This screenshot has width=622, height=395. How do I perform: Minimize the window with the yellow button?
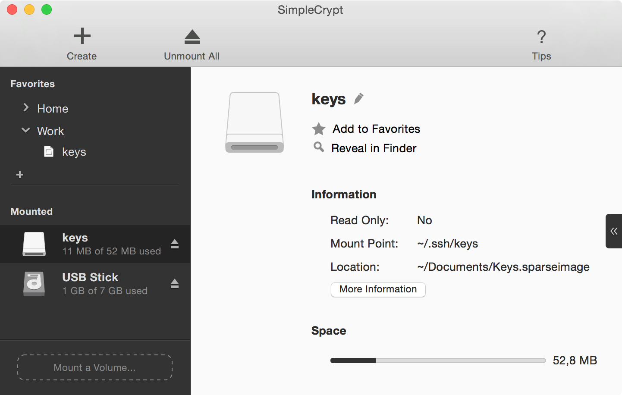click(x=29, y=9)
